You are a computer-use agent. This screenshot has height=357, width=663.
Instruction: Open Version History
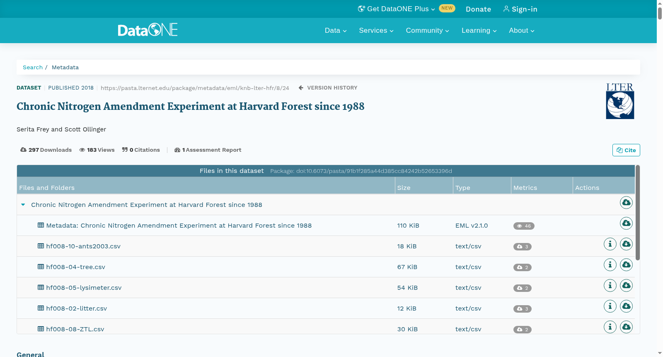click(x=328, y=88)
